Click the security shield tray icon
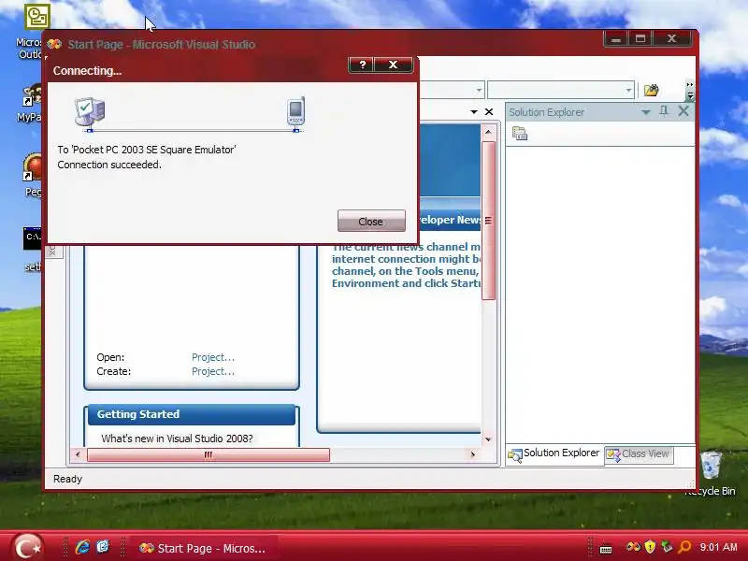 click(650, 547)
